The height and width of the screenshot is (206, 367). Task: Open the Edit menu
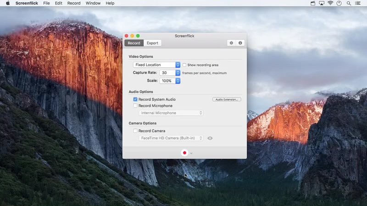[59, 3]
